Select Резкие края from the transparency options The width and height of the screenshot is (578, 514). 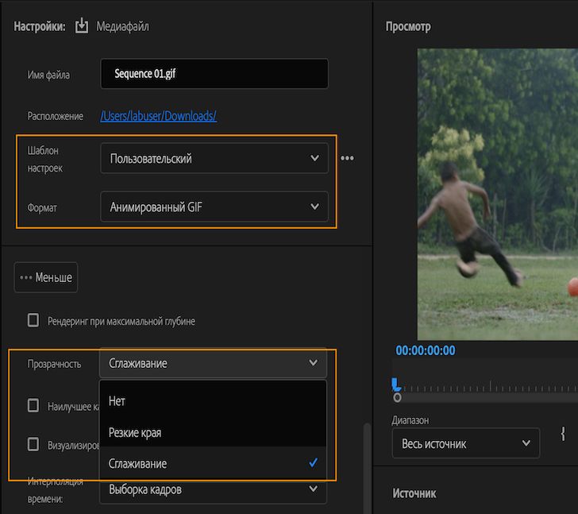tap(135, 433)
